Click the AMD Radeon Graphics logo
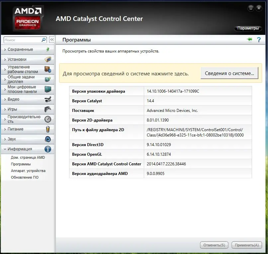This screenshot has height=254, width=268. 28,18
